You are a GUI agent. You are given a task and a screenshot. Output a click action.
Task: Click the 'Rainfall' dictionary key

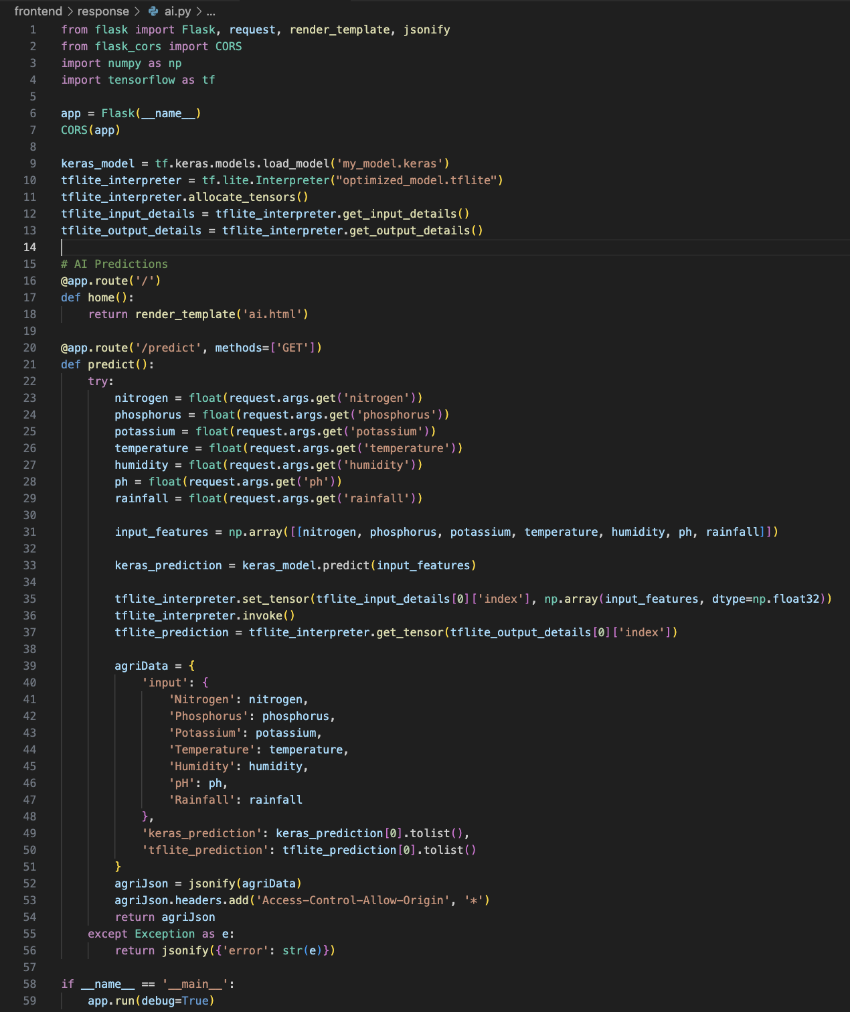click(201, 800)
